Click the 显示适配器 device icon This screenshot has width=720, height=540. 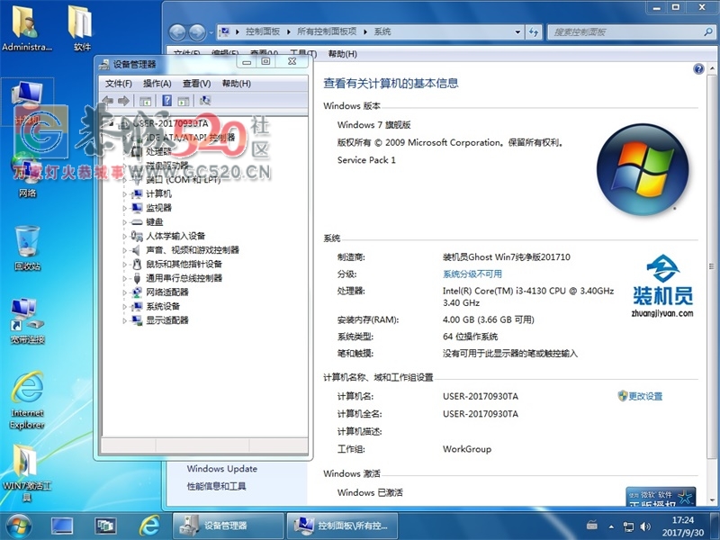(137, 320)
